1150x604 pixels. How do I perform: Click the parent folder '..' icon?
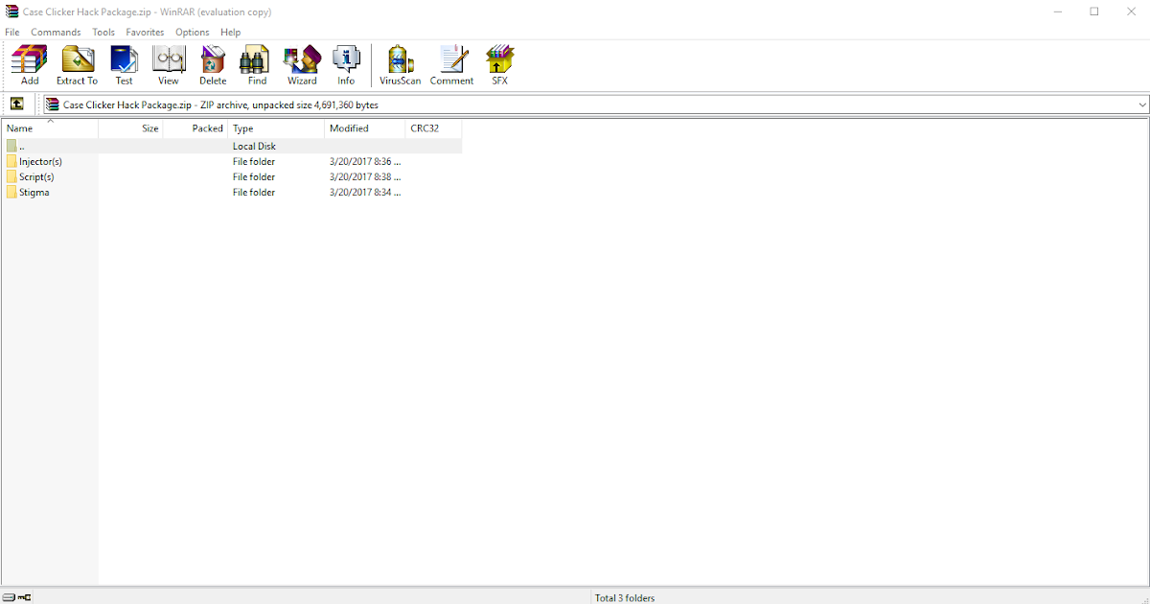point(11,146)
